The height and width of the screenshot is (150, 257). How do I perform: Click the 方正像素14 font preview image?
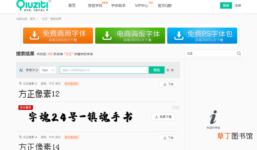[x=39, y=146]
